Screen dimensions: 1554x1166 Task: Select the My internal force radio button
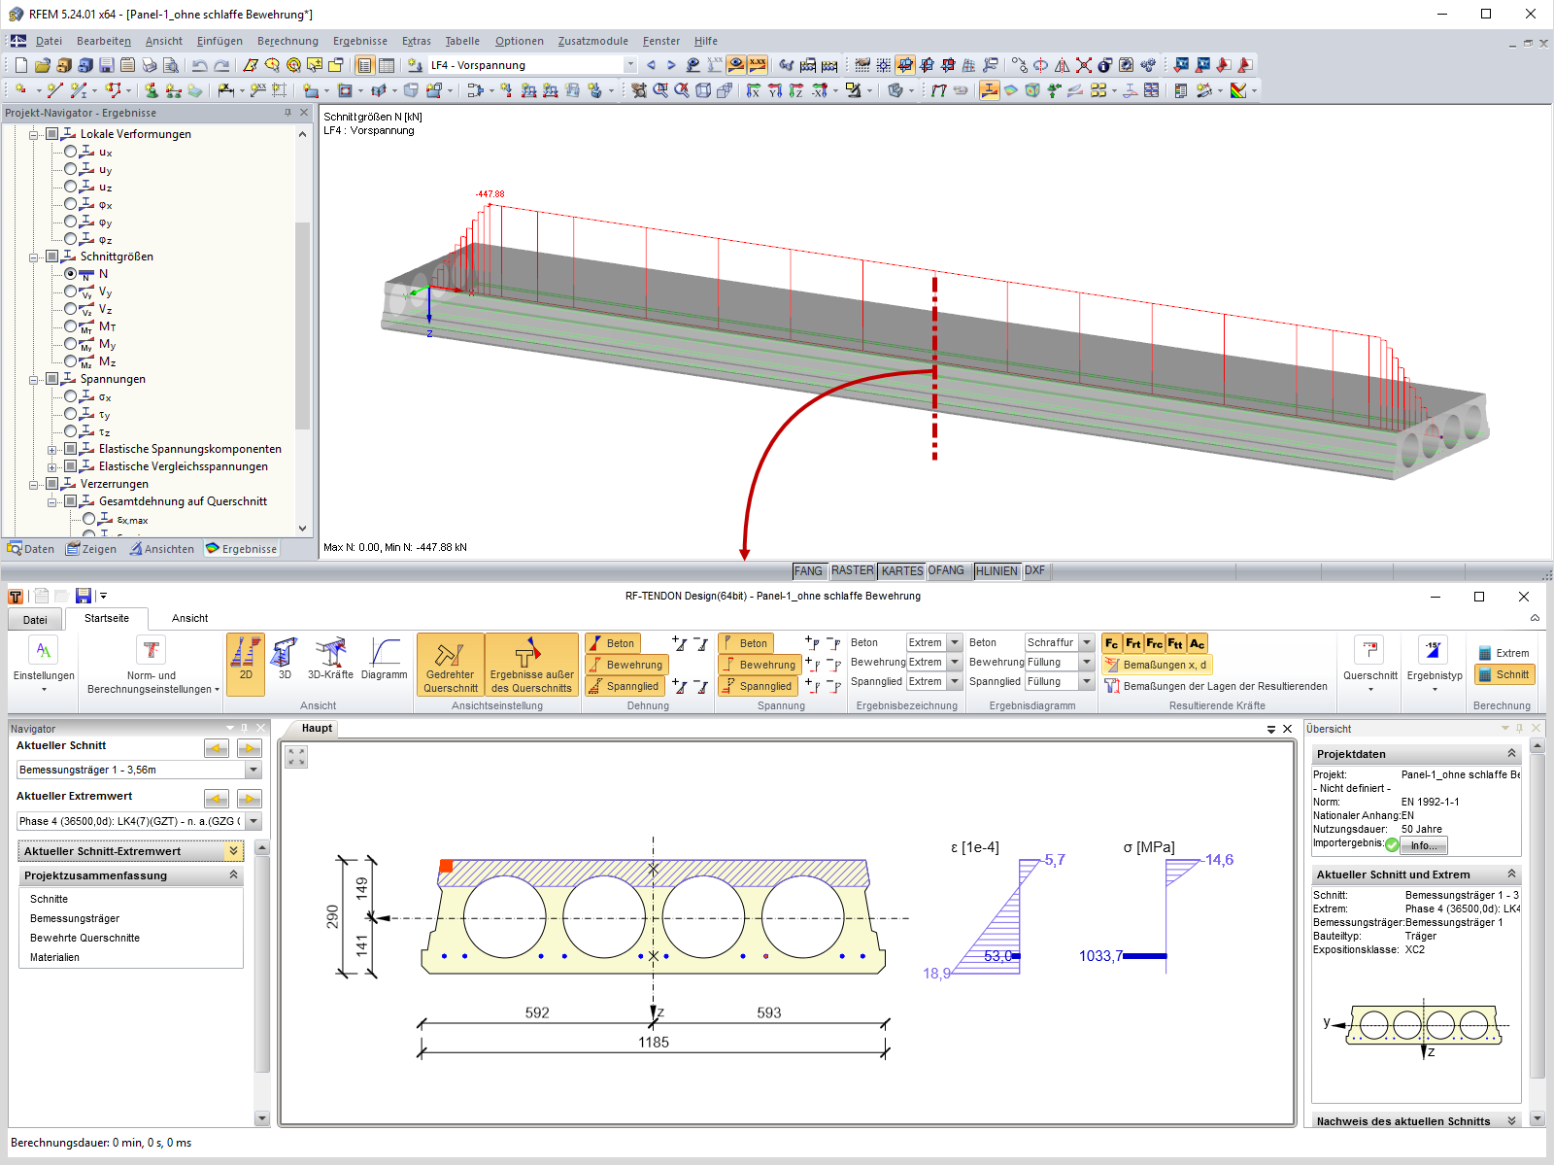point(71,344)
